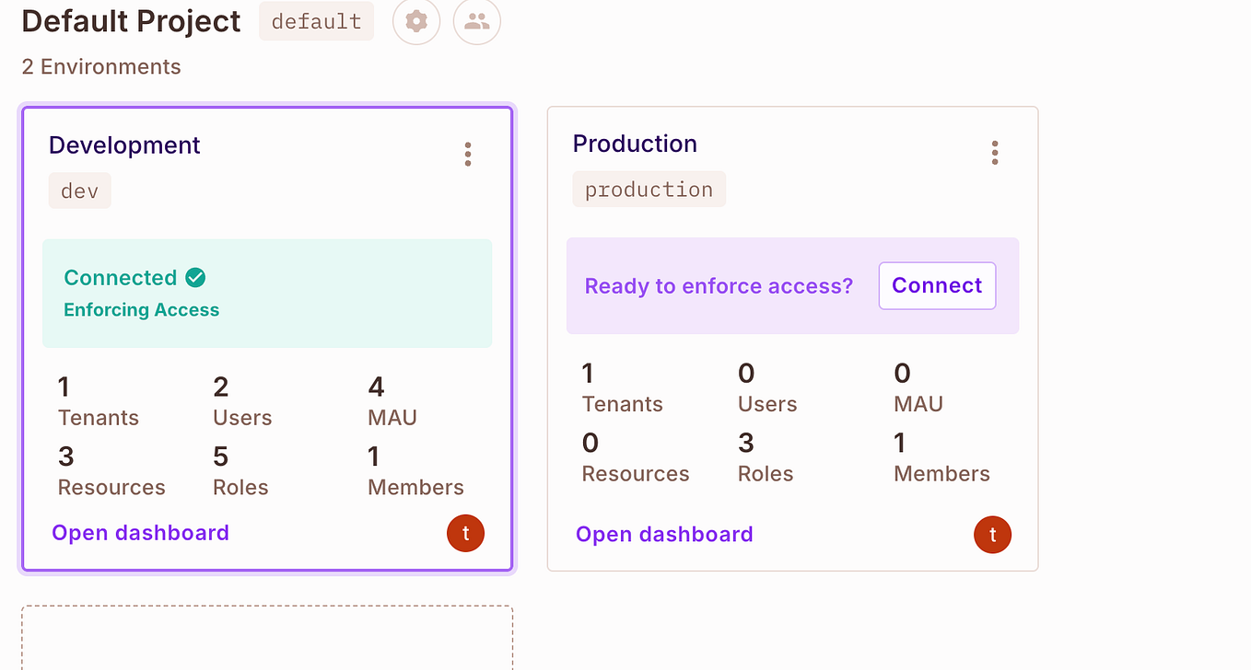The width and height of the screenshot is (1251, 670).
Task: Open dashboard for the Development environment
Action: [140, 532]
